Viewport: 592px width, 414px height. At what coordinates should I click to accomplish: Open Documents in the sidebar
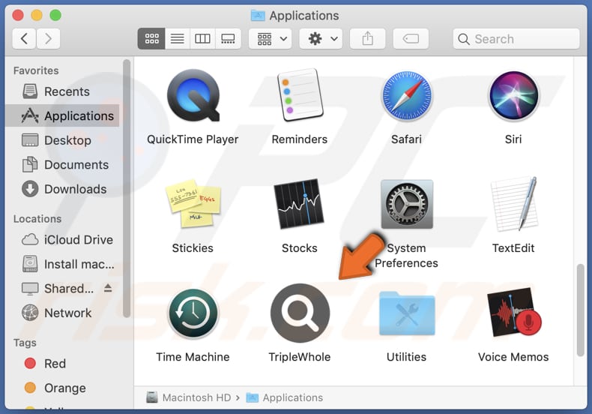click(x=63, y=165)
